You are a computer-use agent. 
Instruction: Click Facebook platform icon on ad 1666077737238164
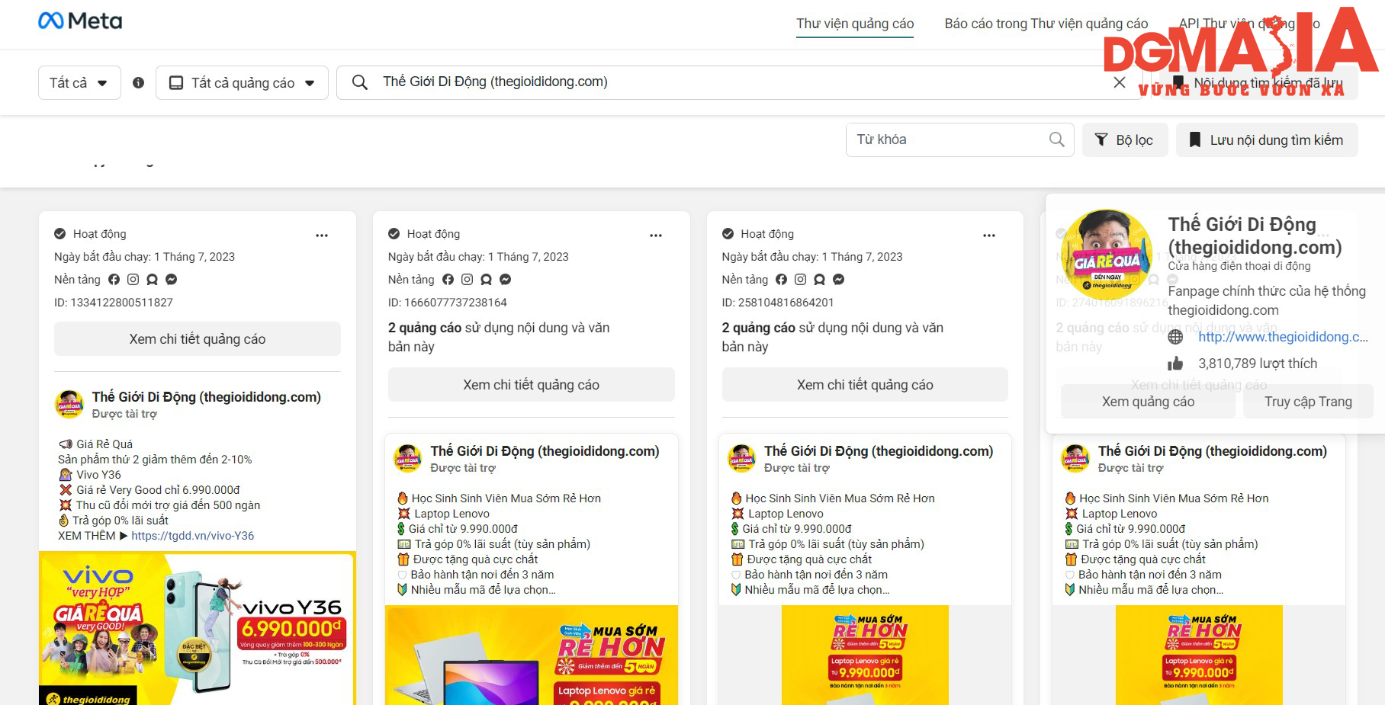click(448, 280)
